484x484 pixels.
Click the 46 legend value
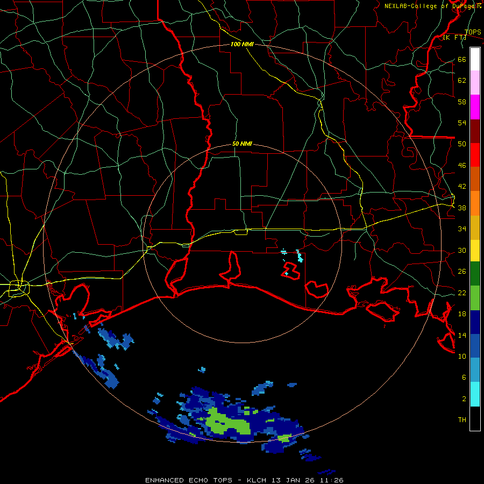pos(462,165)
